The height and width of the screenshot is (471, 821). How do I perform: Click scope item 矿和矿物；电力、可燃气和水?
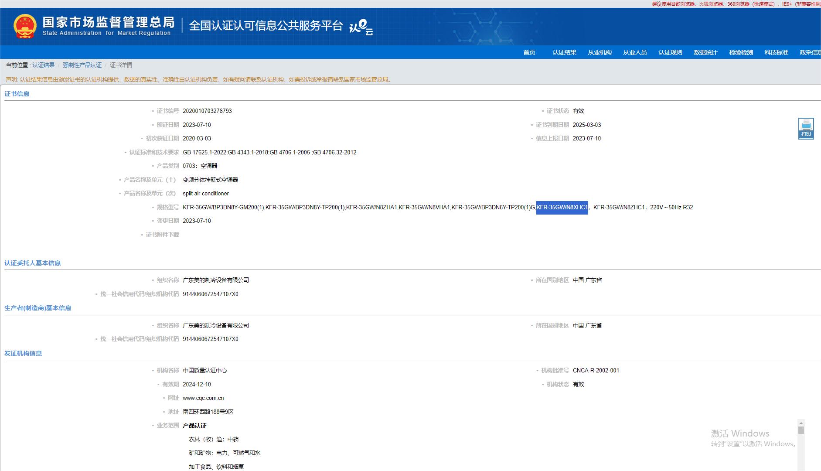click(225, 453)
